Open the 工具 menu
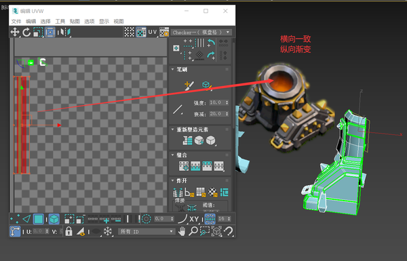Image resolution: width=407 pixels, height=261 pixels. (60, 21)
